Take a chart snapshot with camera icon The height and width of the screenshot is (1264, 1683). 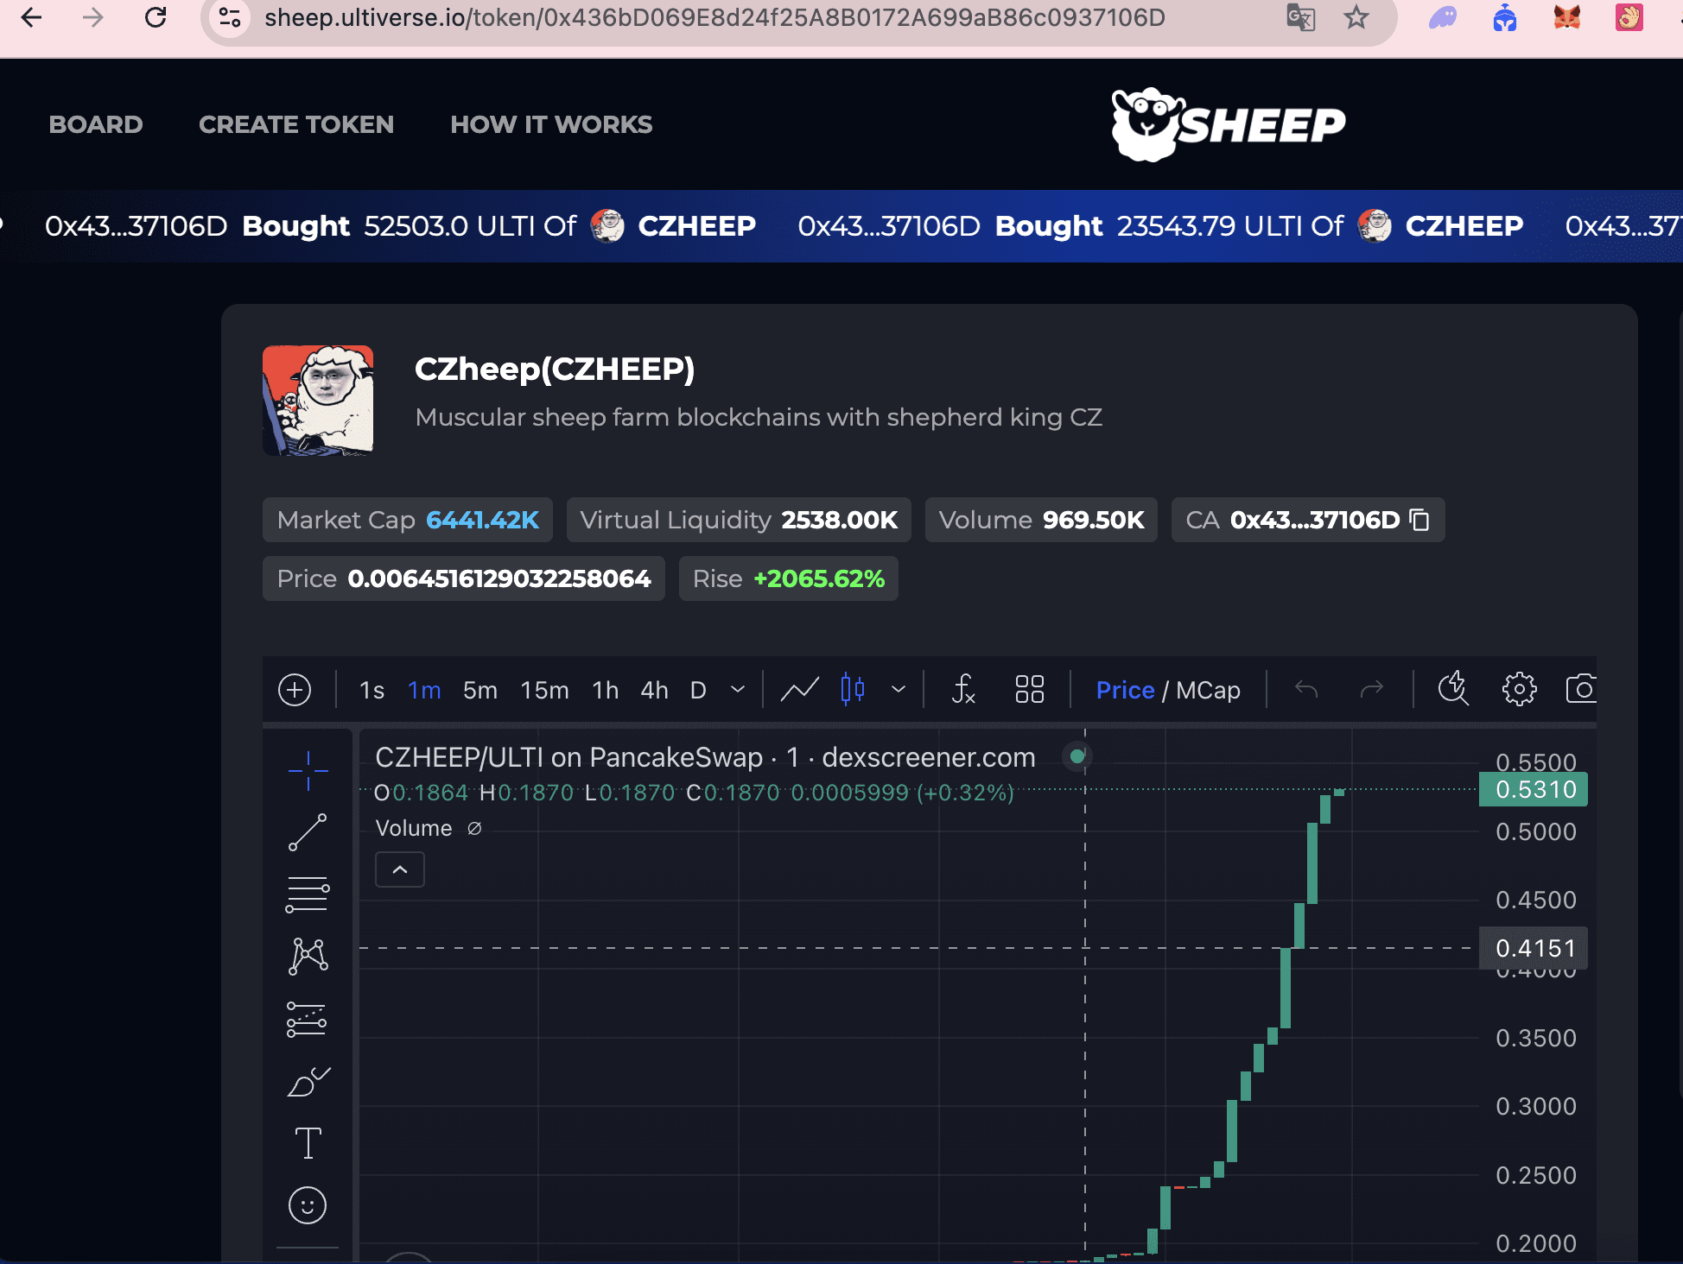pos(1581,690)
